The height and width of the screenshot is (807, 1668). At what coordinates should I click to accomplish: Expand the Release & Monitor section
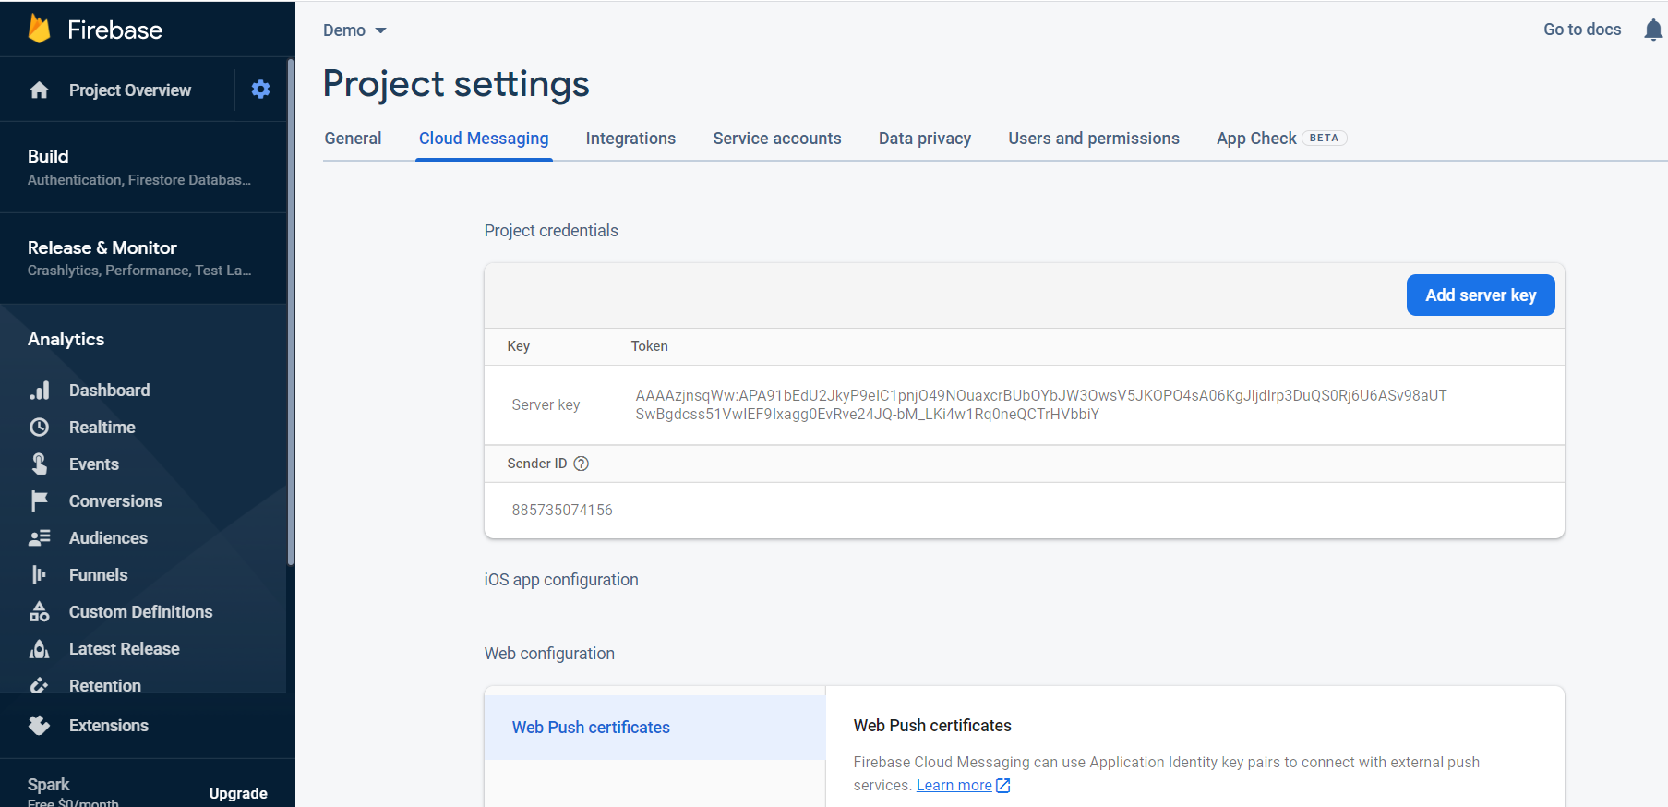tap(143, 259)
